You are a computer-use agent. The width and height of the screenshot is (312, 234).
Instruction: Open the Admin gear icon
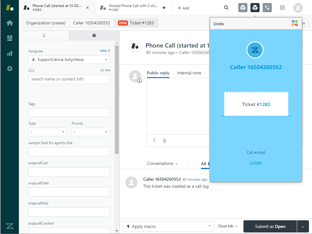point(10,69)
